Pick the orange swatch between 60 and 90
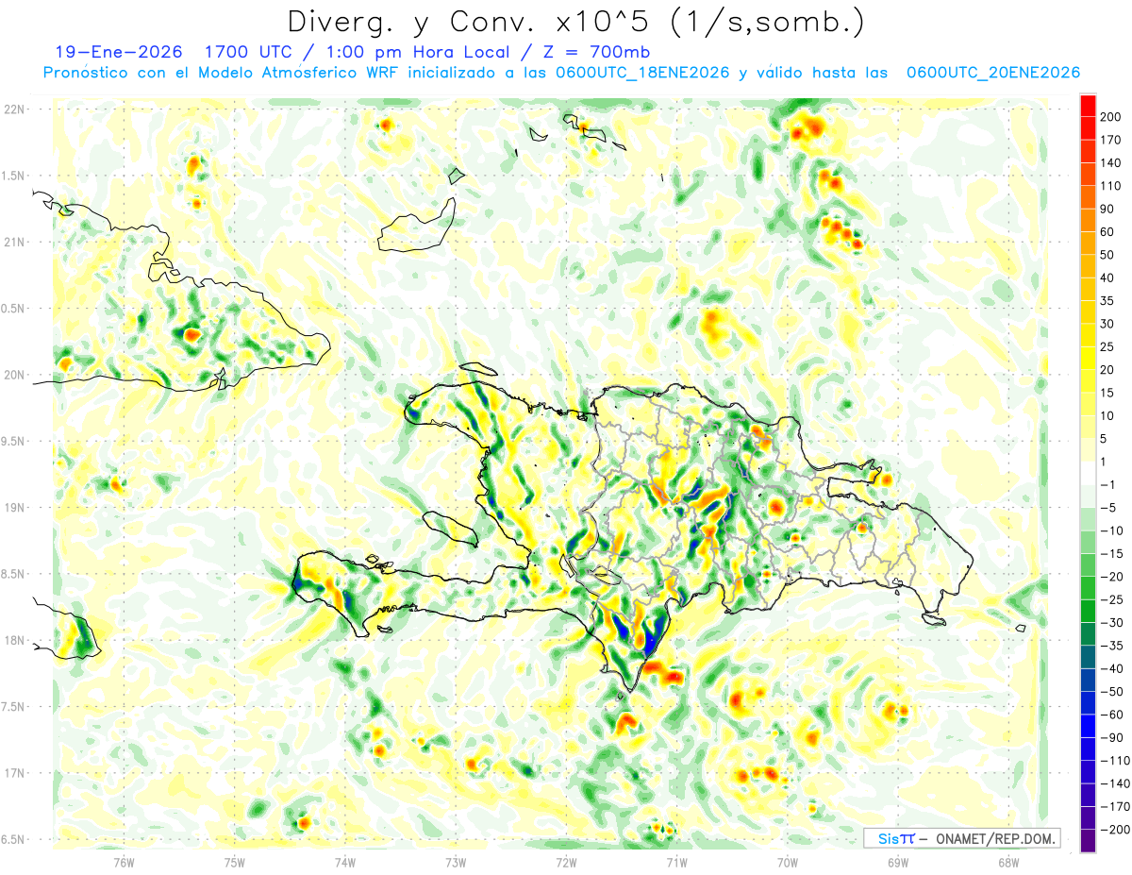 [x=1088, y=221]
